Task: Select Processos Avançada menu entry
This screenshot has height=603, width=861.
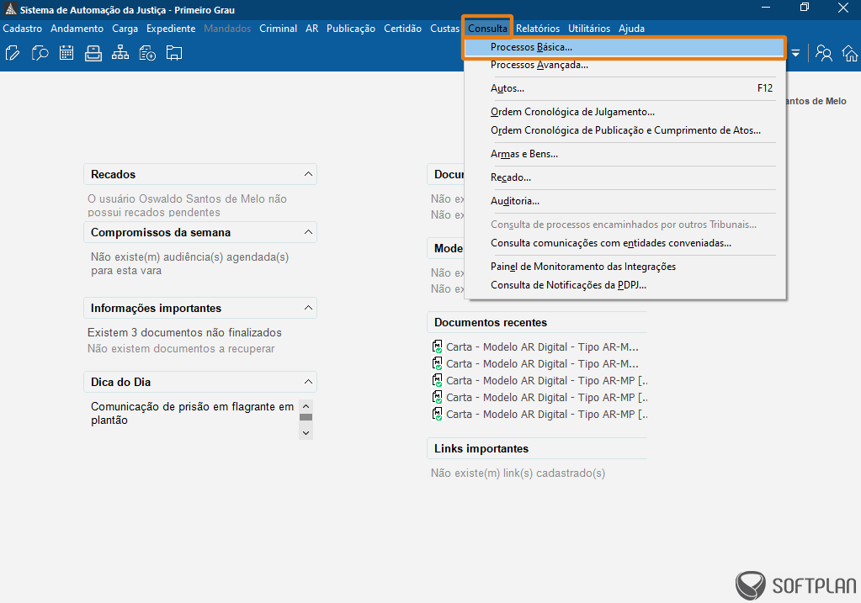Action: click(624, 65)
